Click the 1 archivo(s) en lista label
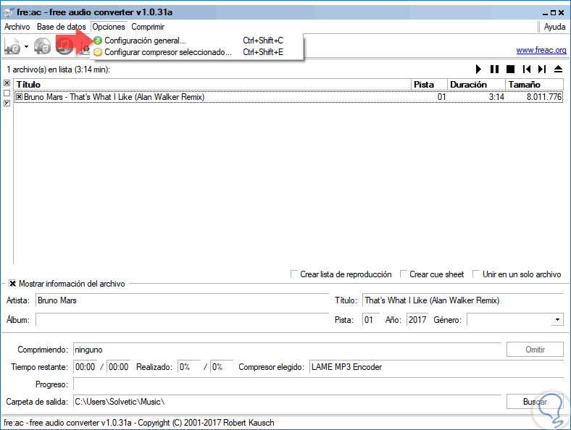 coord(58,69)
